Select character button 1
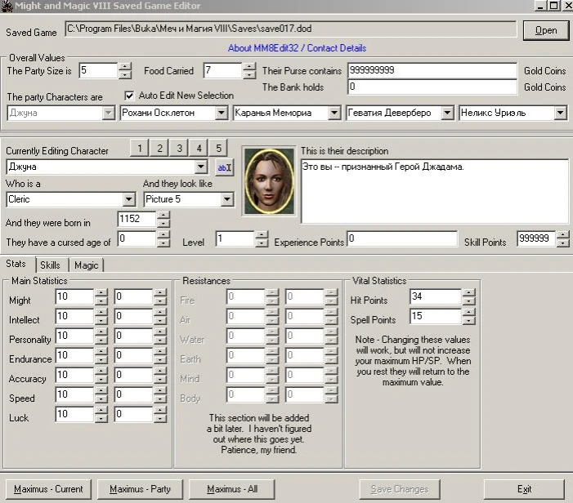 [140, 148]
